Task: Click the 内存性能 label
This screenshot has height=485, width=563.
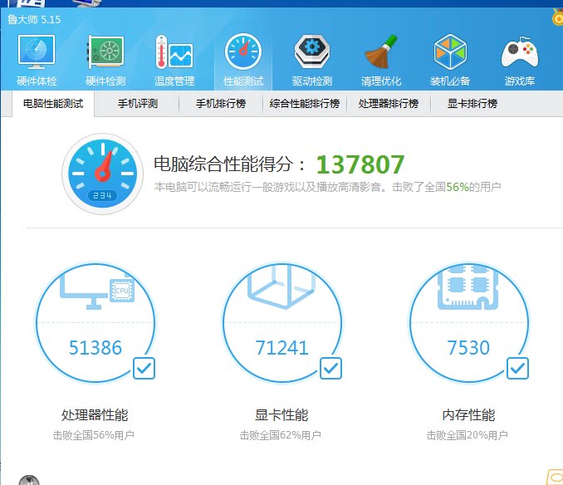Action: (468, 415)
